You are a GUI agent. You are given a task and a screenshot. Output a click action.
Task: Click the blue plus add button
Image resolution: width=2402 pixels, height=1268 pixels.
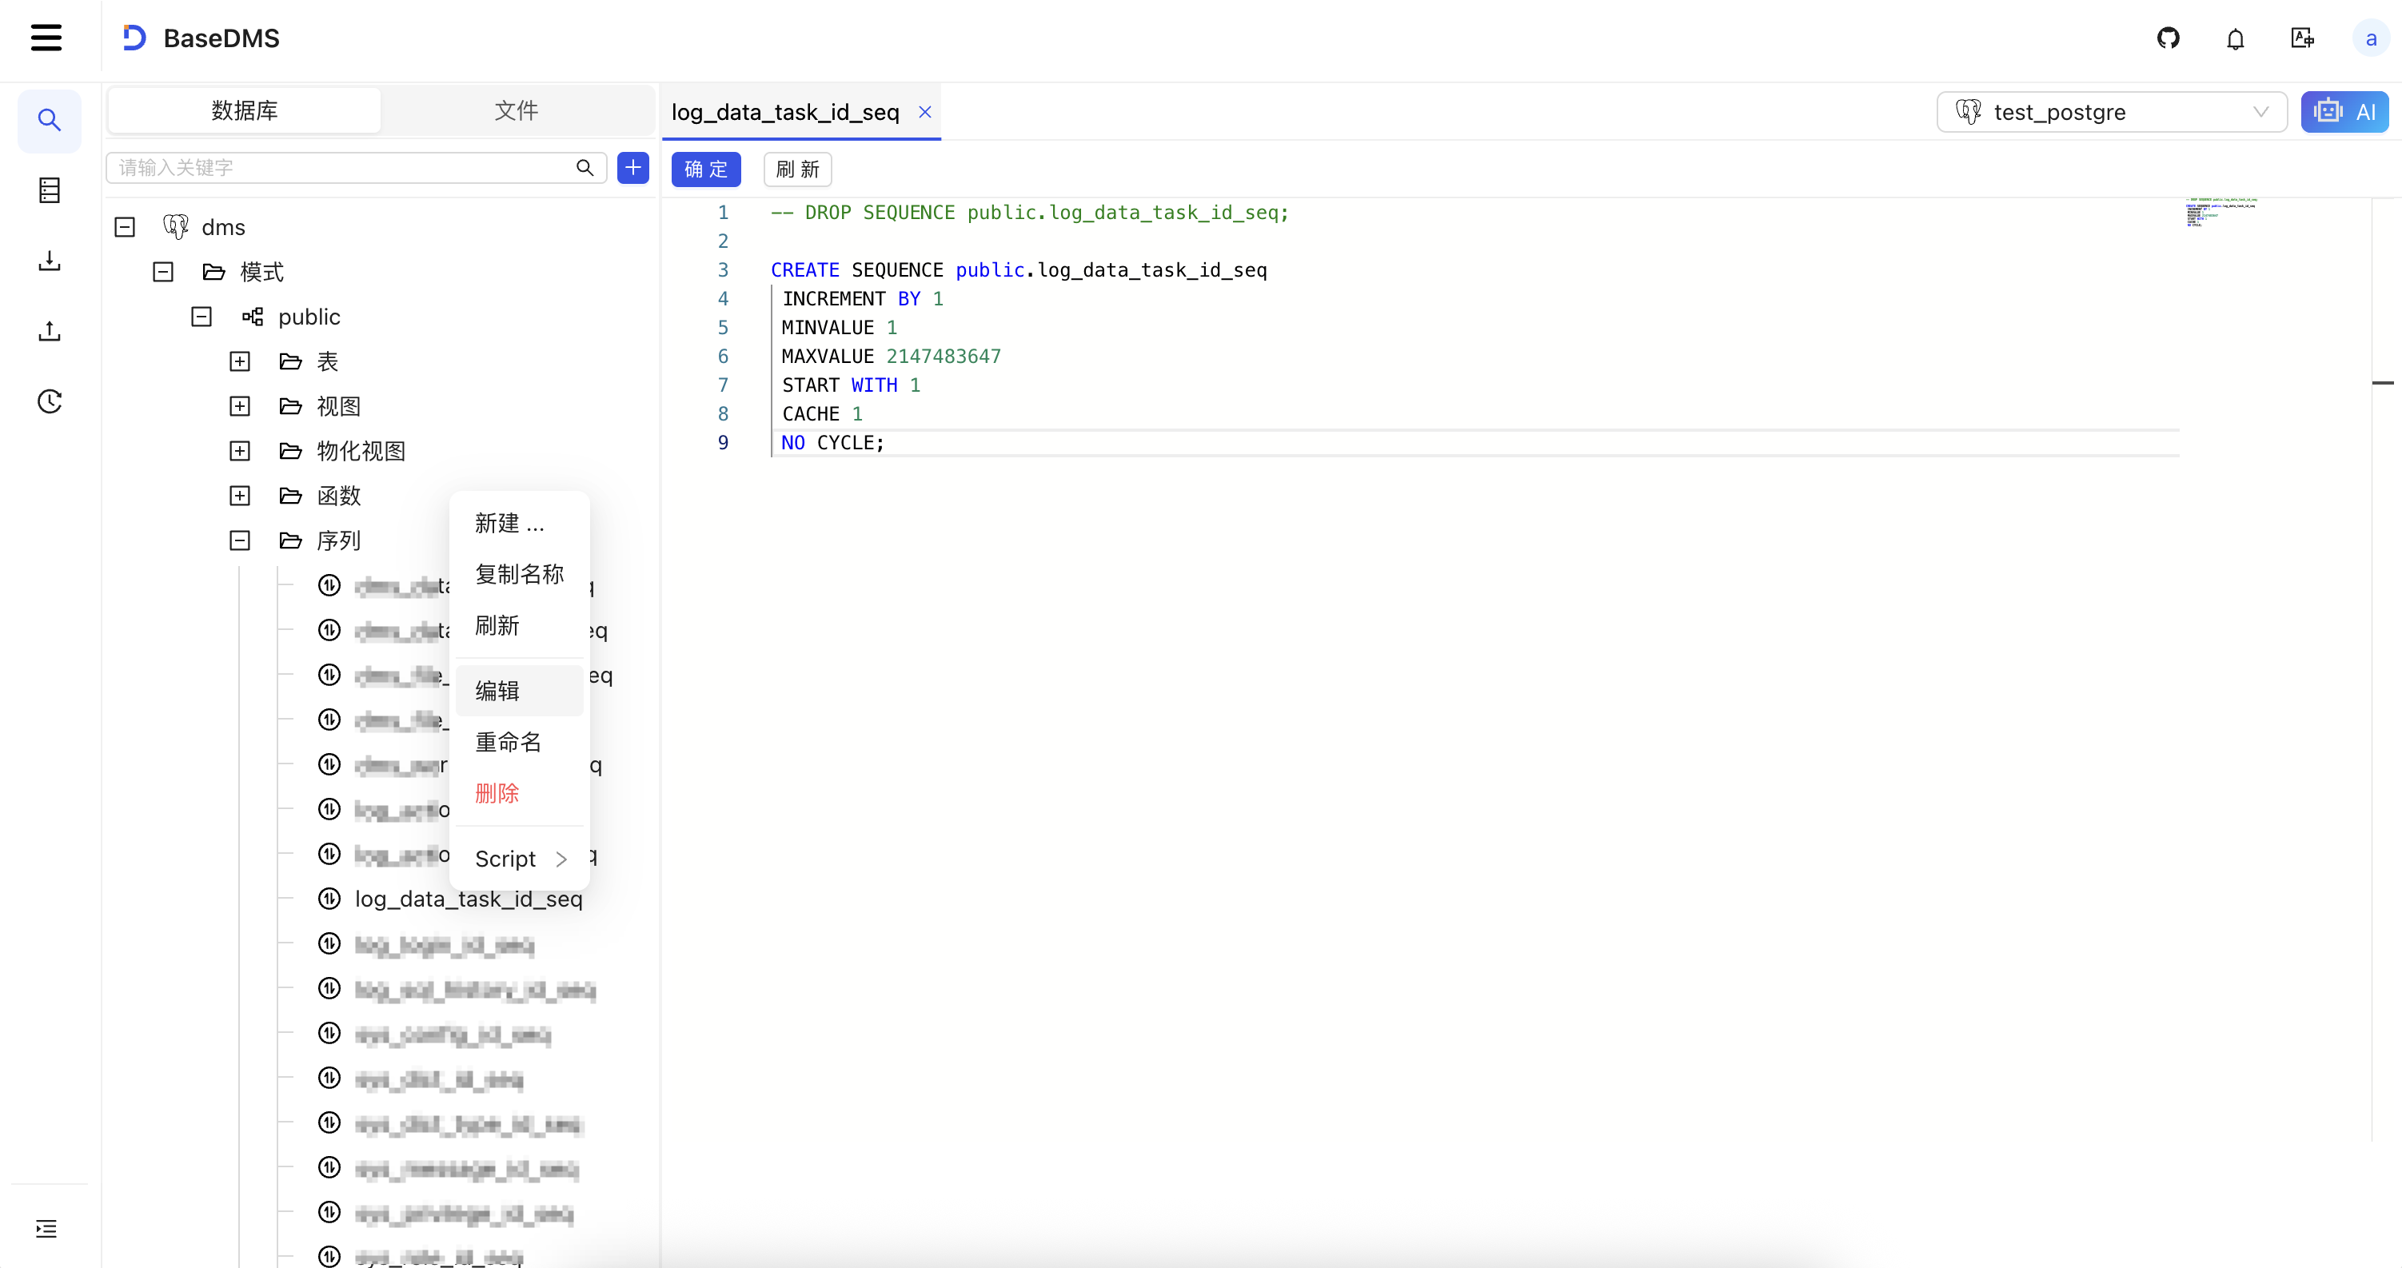pos(633,168)
